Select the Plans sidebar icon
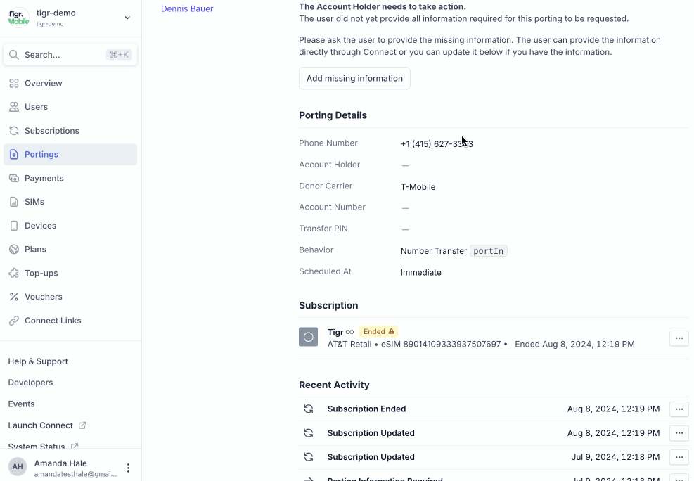694x481 pixels. (13, 249)
